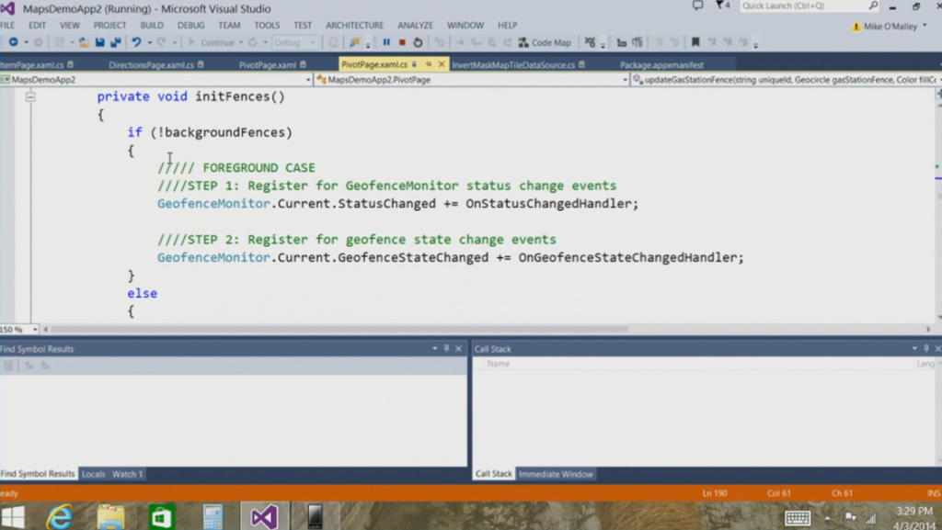Open file via the folder toolbar icon
The height and width of the screenshot is (530, 942).
point(84,42)
